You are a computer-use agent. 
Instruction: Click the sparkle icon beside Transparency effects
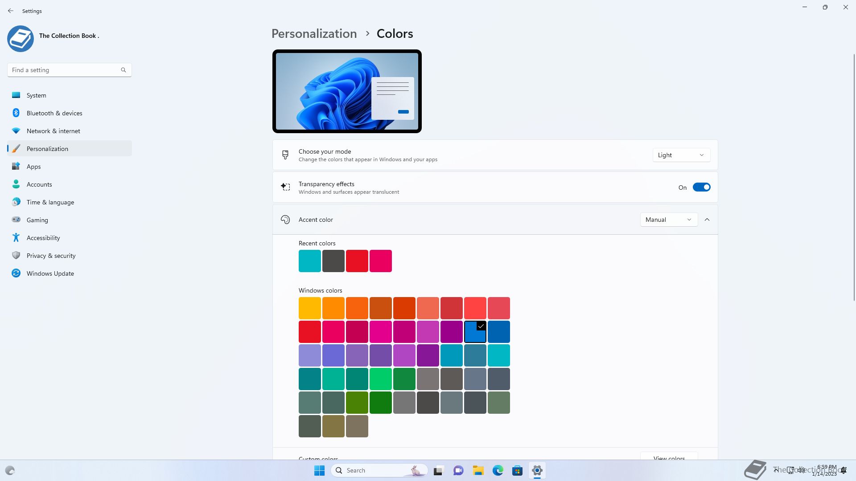(285, 187)
